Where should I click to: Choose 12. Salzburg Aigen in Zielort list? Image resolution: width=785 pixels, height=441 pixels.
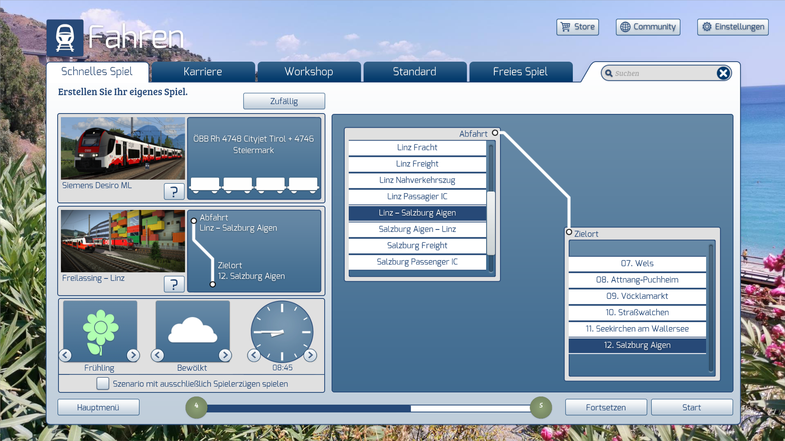[x=637, y=345]
